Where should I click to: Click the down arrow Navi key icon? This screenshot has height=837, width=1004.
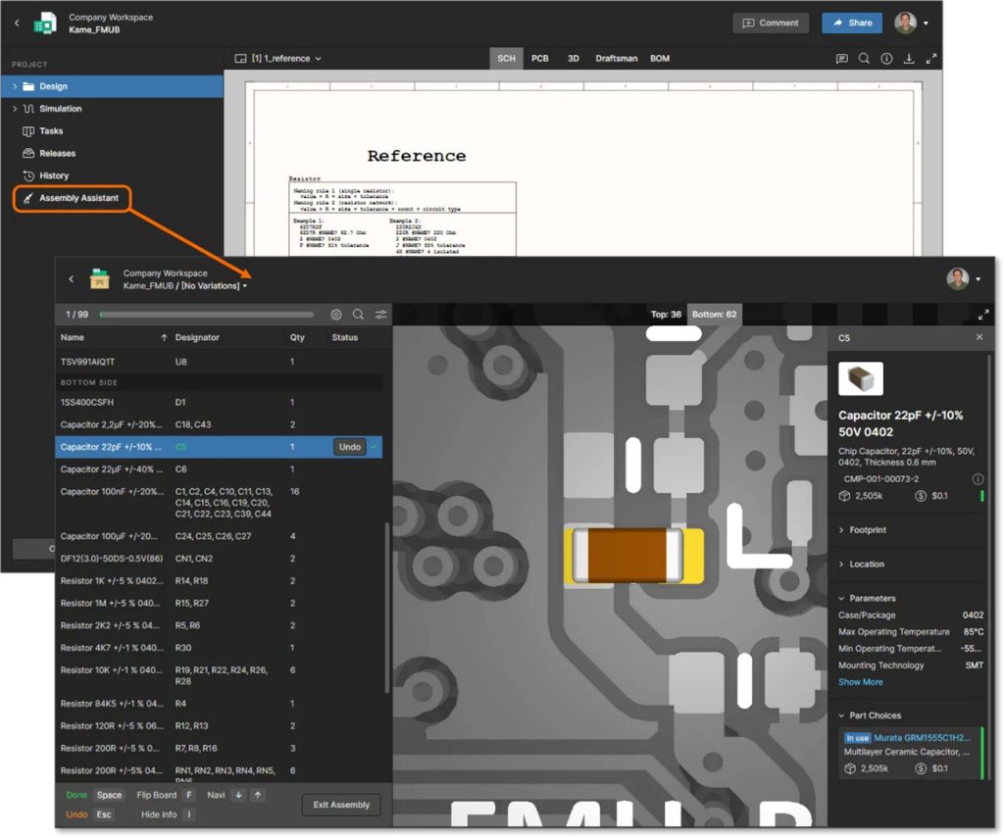tap(238, 796)
